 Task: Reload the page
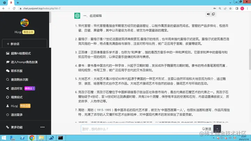[x=14, y=8]
